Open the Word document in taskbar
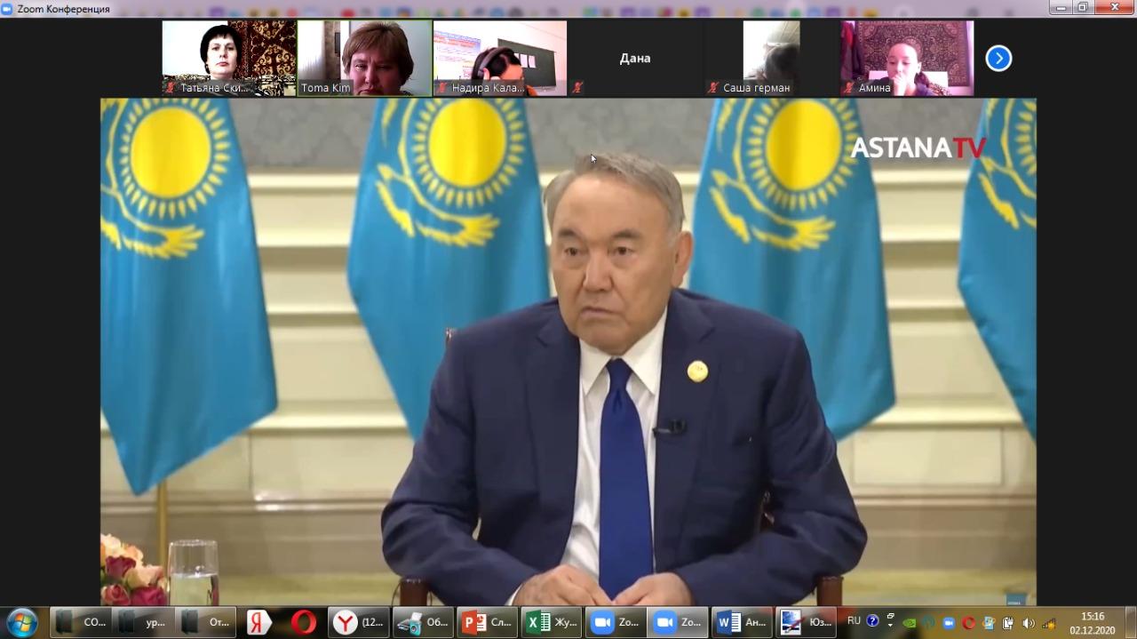Screen dimensions: 1137x639 click(742, 622)
